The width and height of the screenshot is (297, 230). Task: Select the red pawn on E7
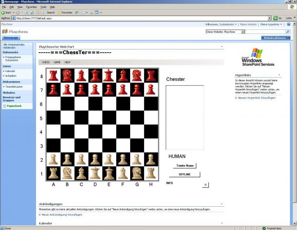coord(109,89)
